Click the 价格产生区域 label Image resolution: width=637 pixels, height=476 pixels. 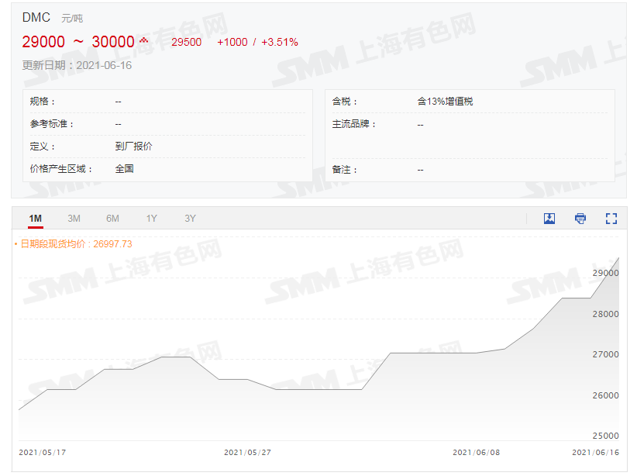pos(61,169)
